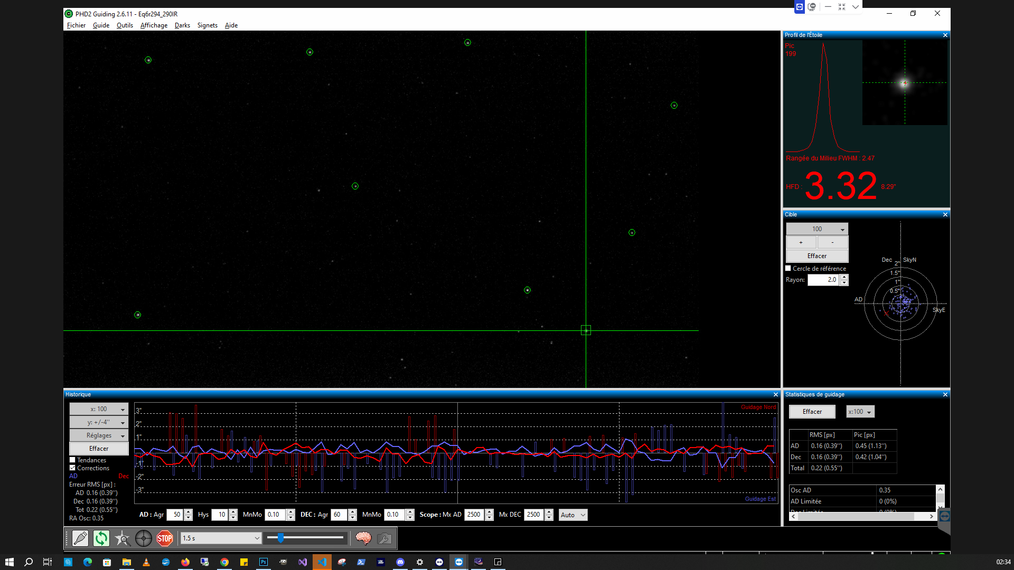Click Effacer button in Historique panel

(x=99, y=449)
